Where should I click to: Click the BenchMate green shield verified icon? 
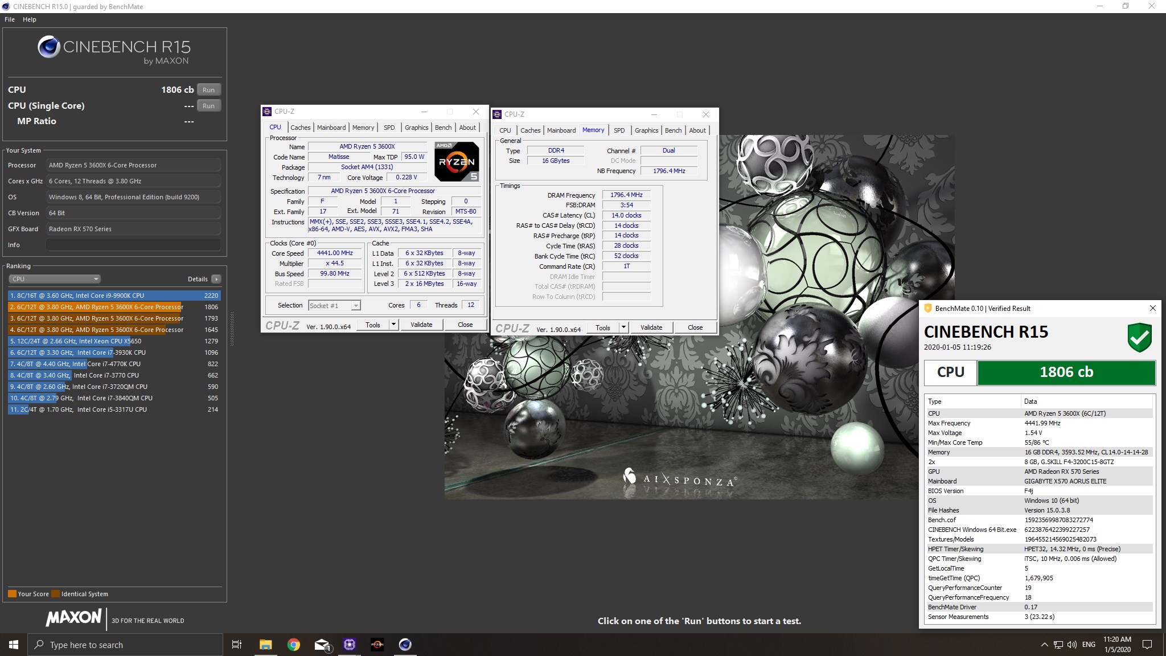(1140, 338)
